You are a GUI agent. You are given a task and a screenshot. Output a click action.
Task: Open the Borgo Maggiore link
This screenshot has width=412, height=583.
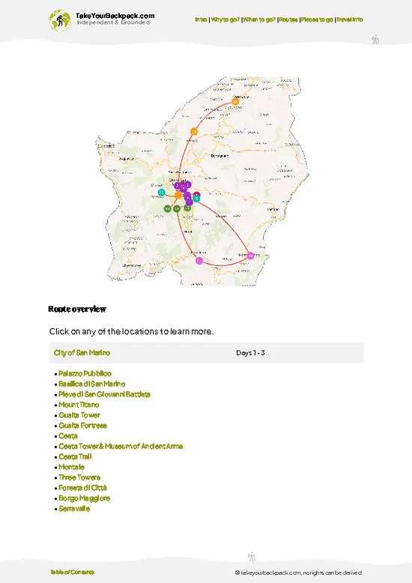(84, 498)
